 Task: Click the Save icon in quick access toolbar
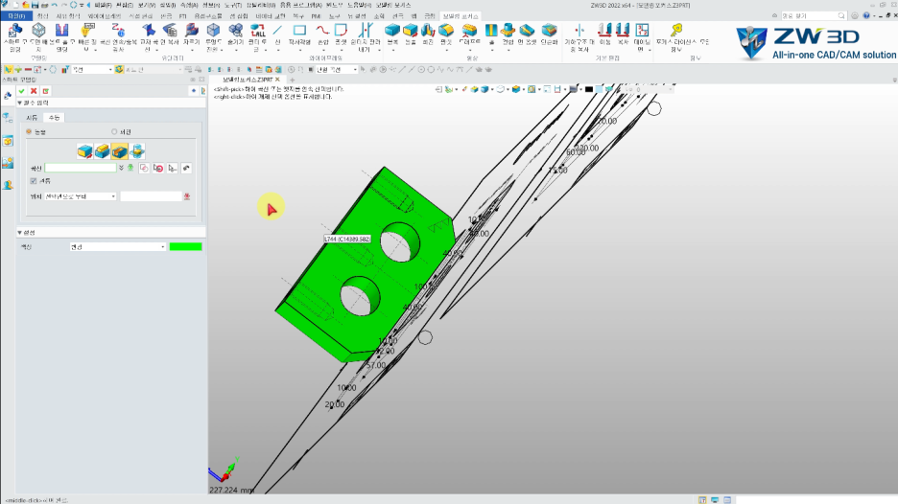[35, 5]
